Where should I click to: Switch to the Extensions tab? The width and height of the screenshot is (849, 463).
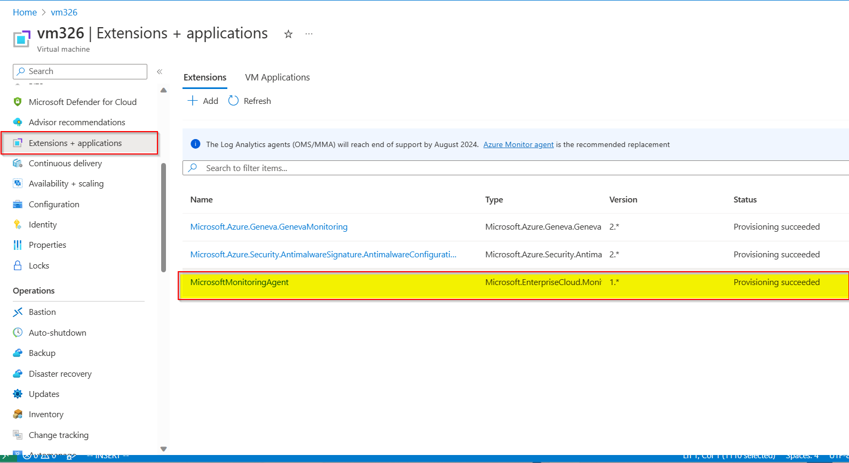(205, 77)
